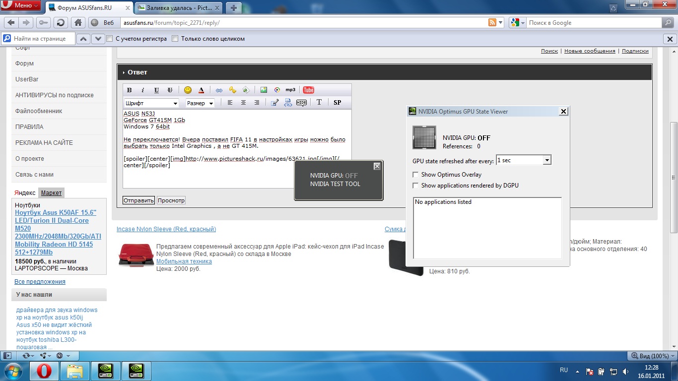The width and height of the screenshot is (678, 381).
Task: Apply underline formatting in the reply editor
Action: coord(156,90)
